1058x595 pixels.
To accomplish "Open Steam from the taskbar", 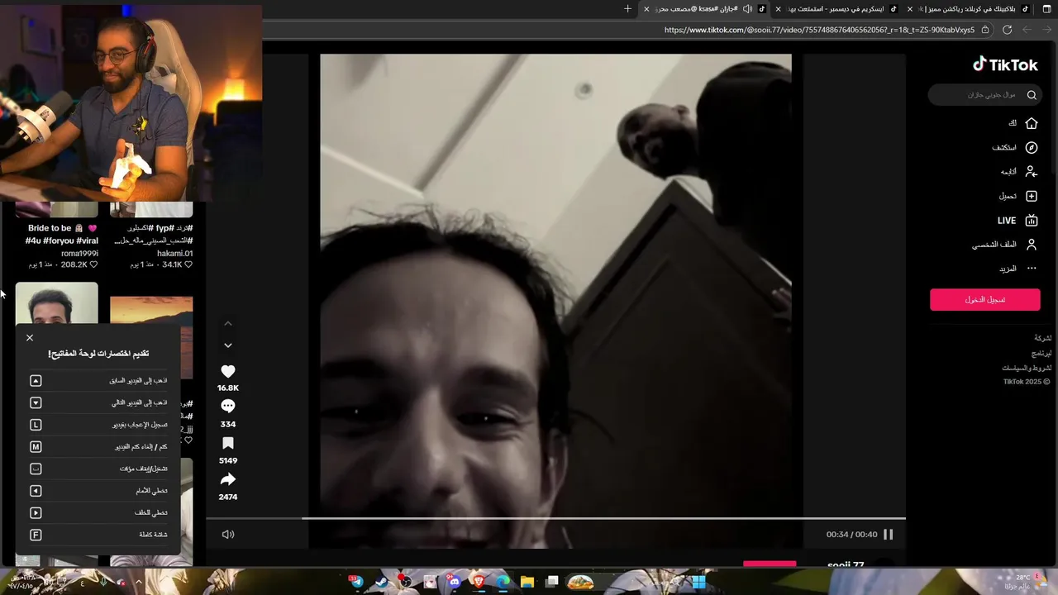I will [381, 582].
